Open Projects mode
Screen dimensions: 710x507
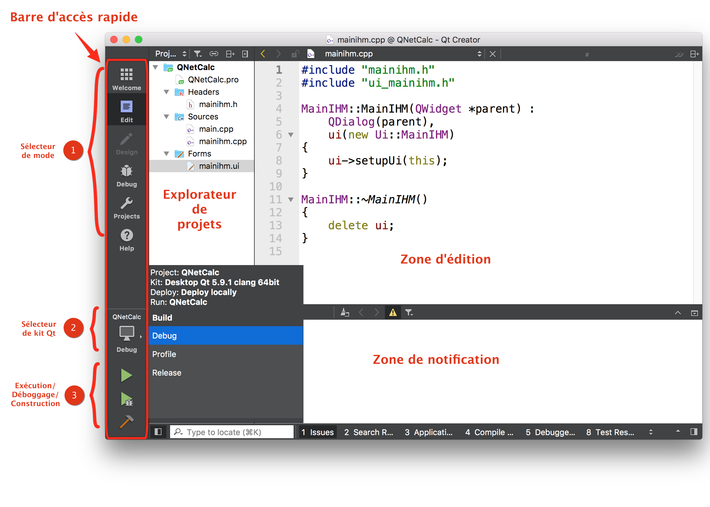tap(127, 208)
